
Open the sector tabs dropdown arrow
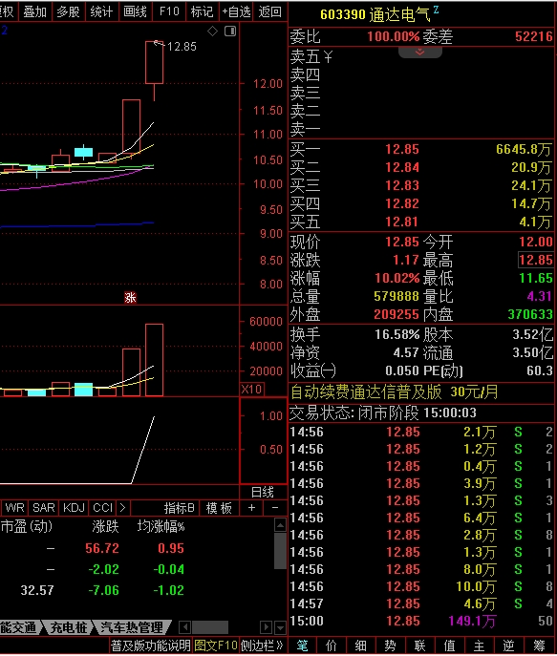click(x=280, y=627)
